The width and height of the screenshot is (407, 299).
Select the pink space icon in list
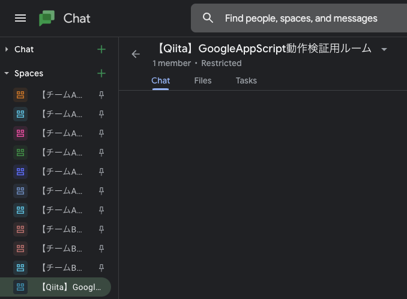pos(20,133)
